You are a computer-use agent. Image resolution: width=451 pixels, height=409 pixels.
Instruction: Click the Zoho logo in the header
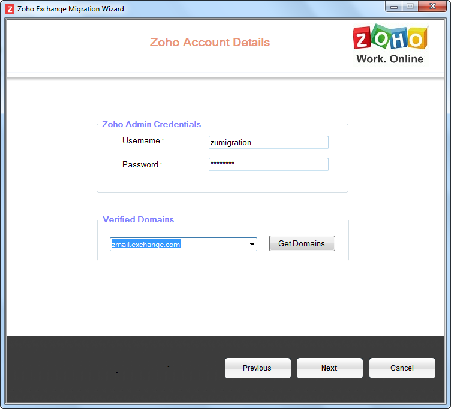coord(390,39)
